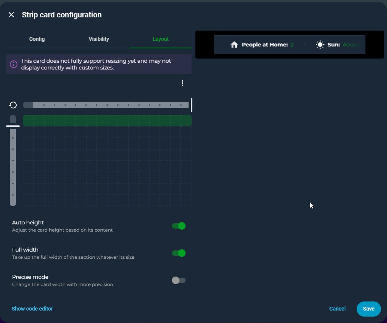This screenshot has width=387, height=323.
Task: Disable the Auto height toggle
Action: point(179,226)
